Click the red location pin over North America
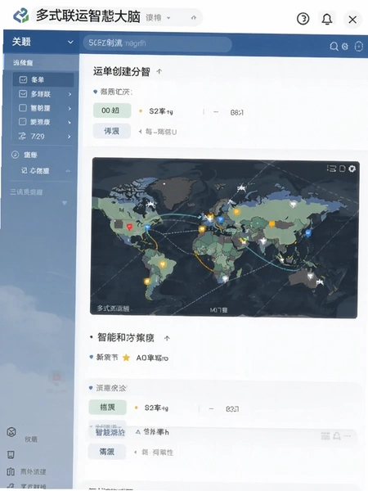The image size is (368, 491). point(129,227)
